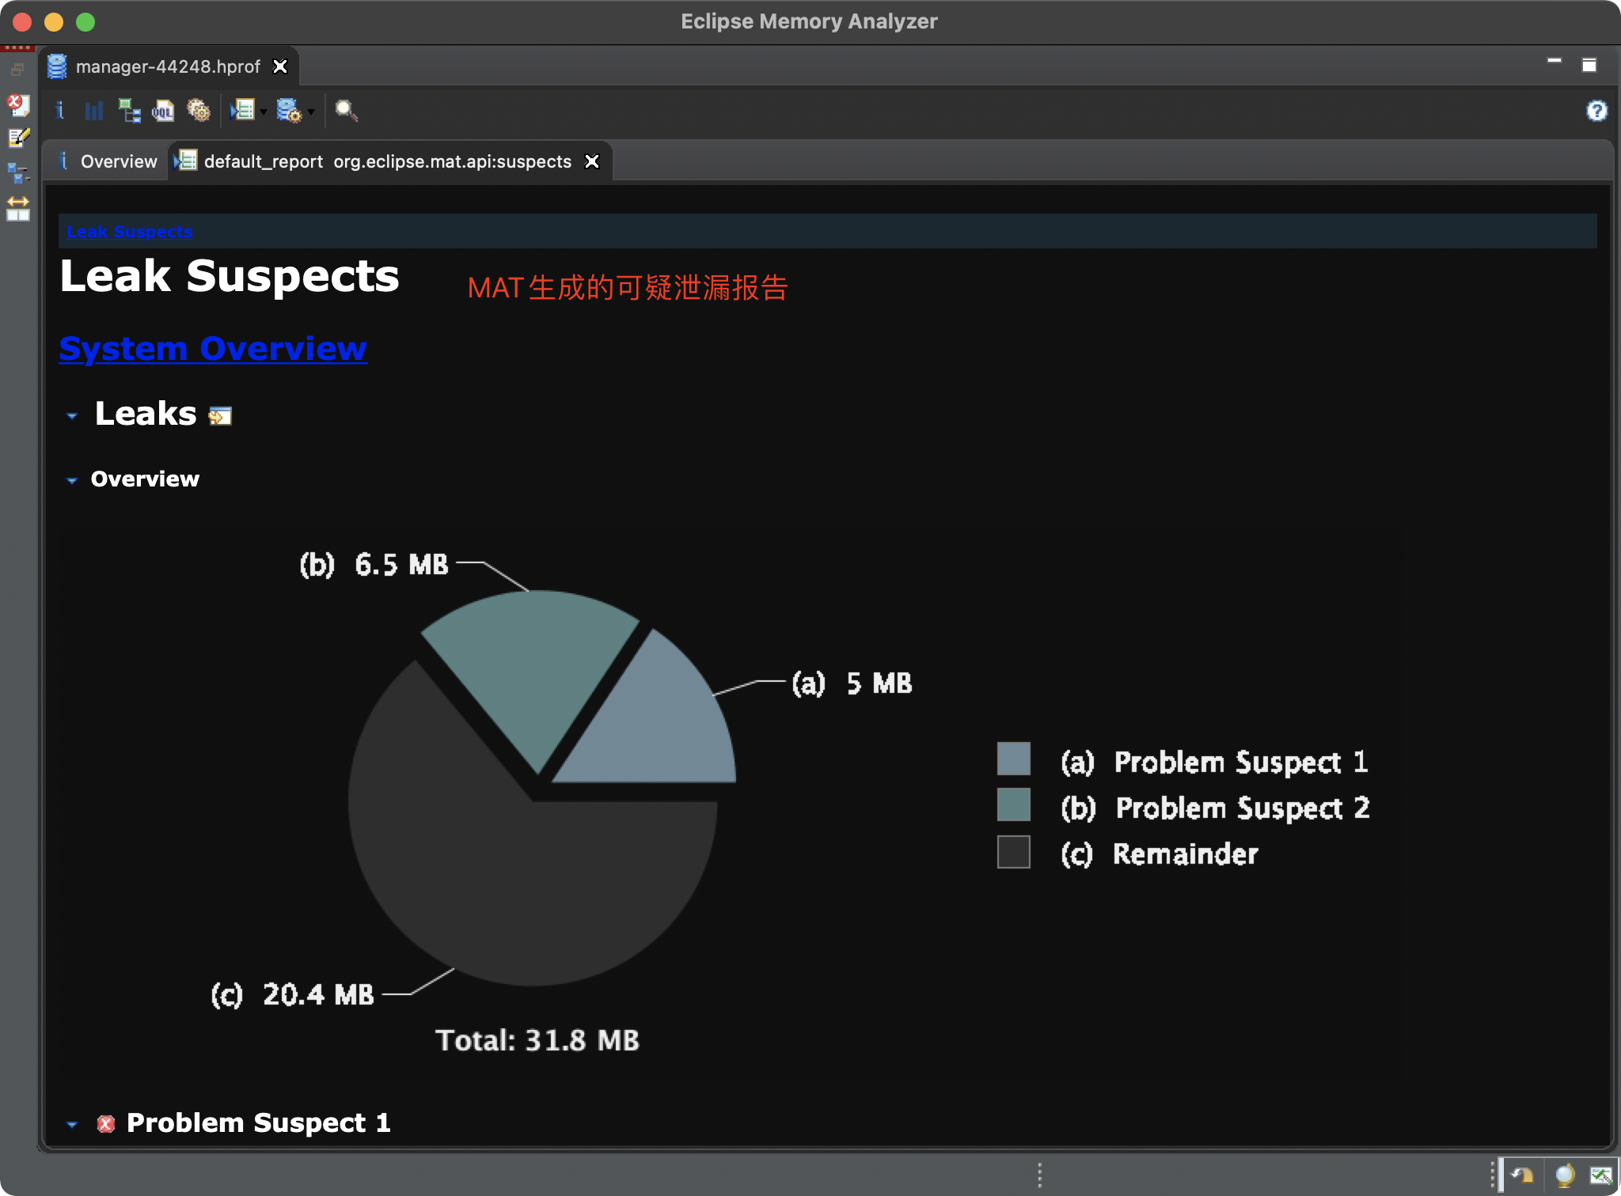Click the 'Remainder' legend label
1621x1196 pixels.
1186,854
